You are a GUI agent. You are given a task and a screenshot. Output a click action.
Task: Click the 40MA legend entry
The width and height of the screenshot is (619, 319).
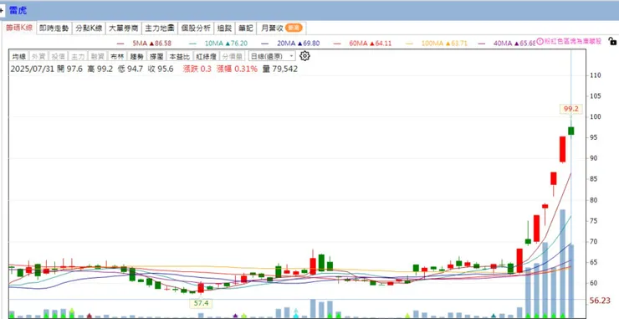tap(514, 44)
